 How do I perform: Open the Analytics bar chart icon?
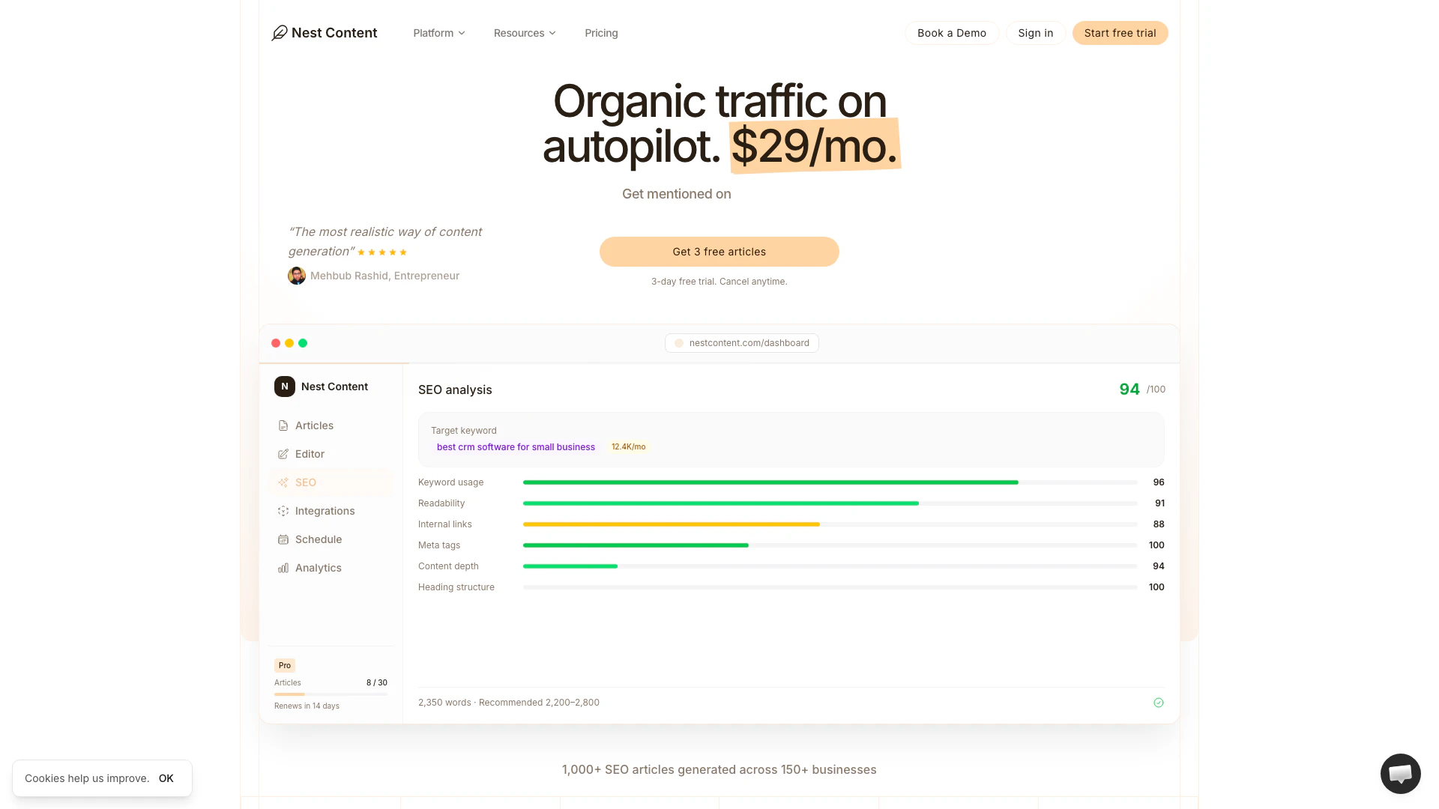(x=283, y=568)
